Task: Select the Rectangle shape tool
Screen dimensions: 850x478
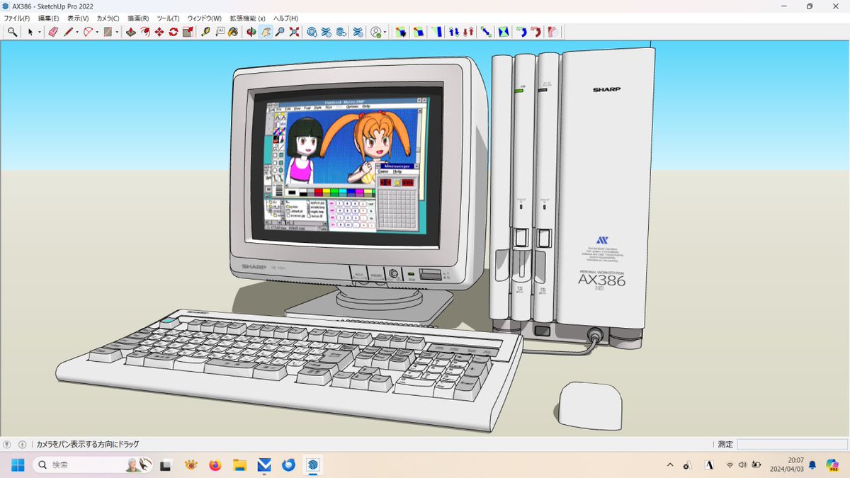Action: (x=108, y=32)
